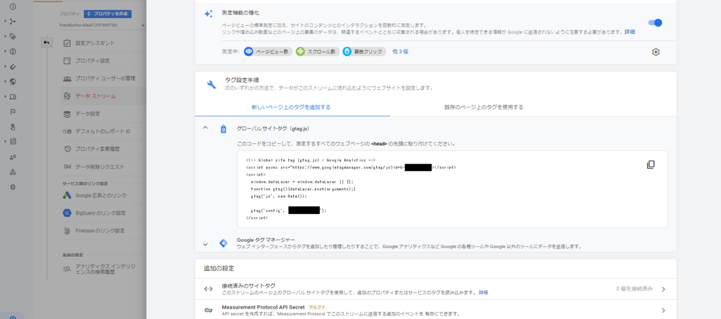Screen dimensions: 721x319
Task: Click the devices icon in left rail
Action: [13, 97]
